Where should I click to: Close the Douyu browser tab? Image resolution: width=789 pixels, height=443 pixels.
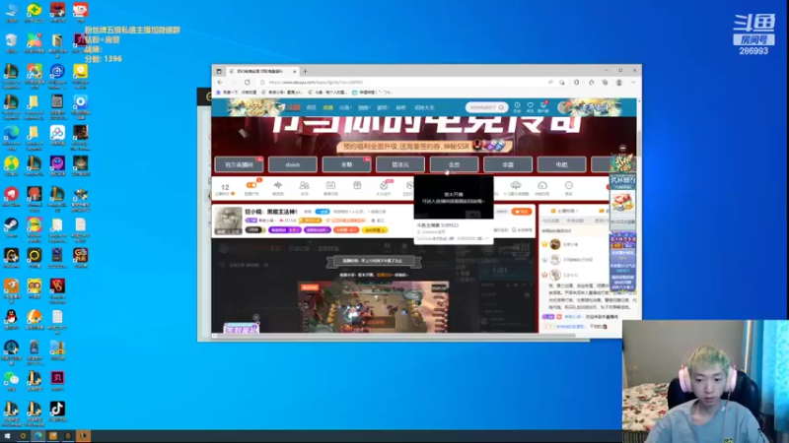tap(294, 71)
